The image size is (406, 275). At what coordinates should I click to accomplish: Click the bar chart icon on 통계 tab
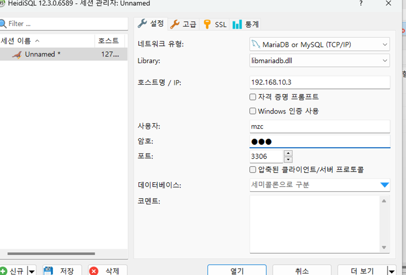coord(237,24)
